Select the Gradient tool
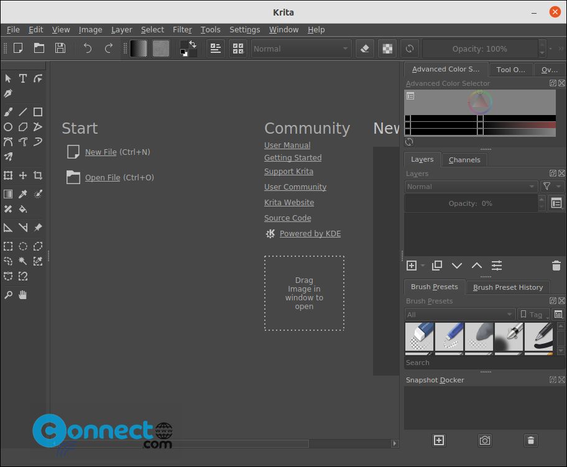This screenshot has width=567, height=467. click(x=8, y=194)
